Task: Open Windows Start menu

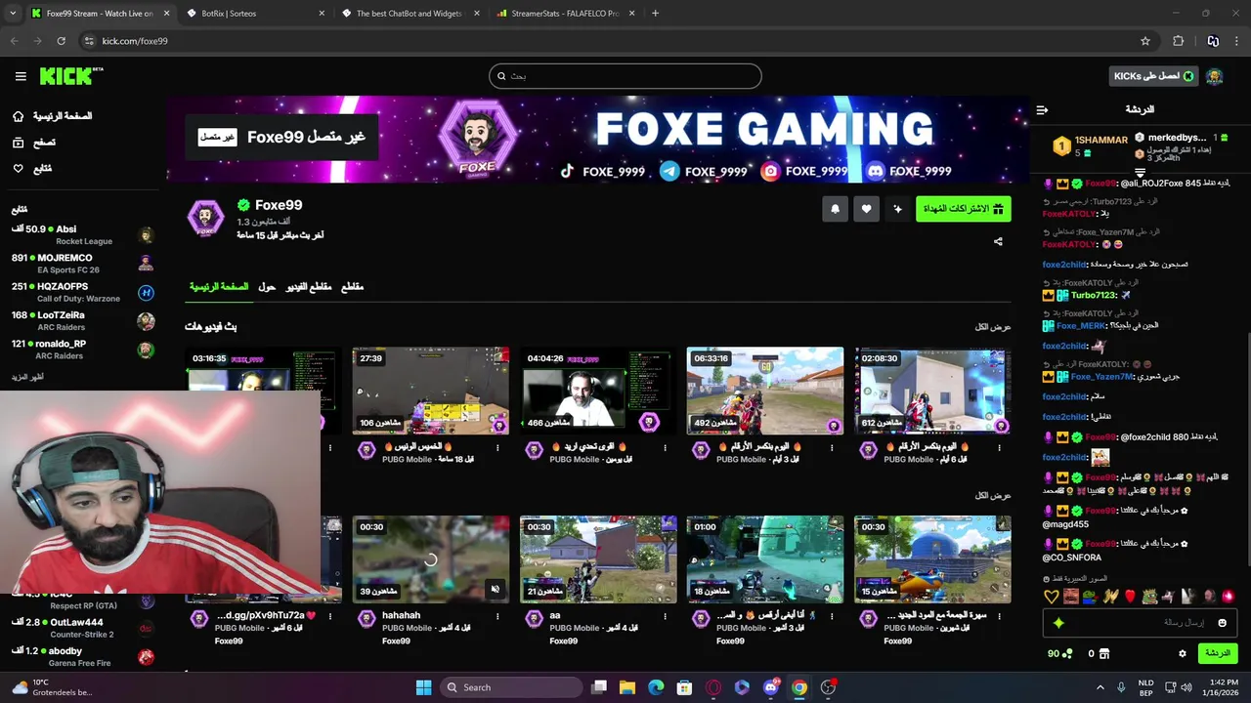Action: (x=423, y=687)
